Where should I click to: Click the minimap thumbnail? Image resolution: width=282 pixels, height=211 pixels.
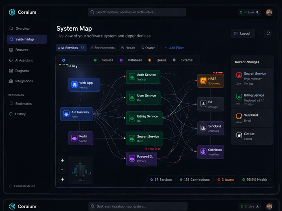click(x=80, y=170)
